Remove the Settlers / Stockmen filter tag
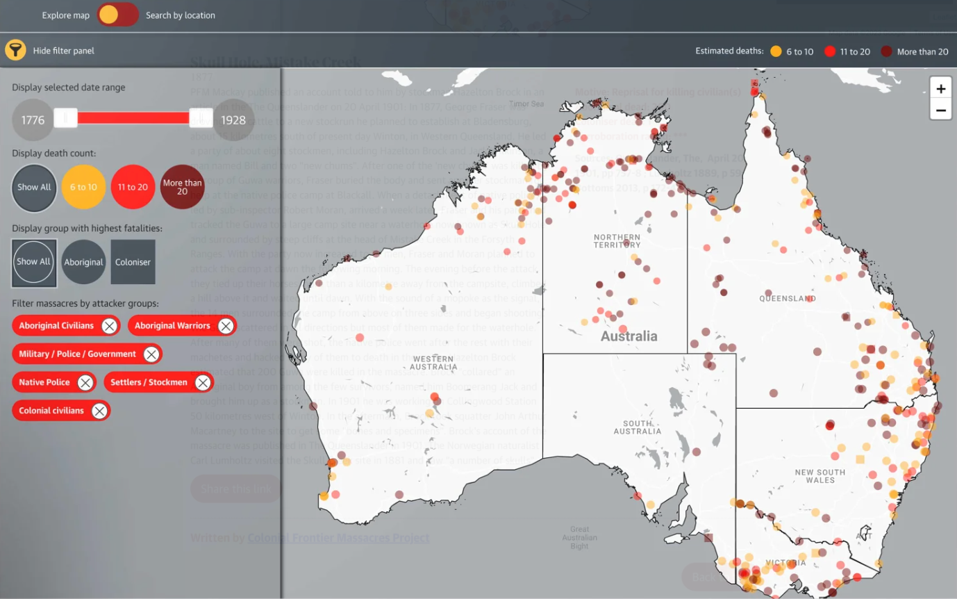957x599 pixels. point(202,383)
